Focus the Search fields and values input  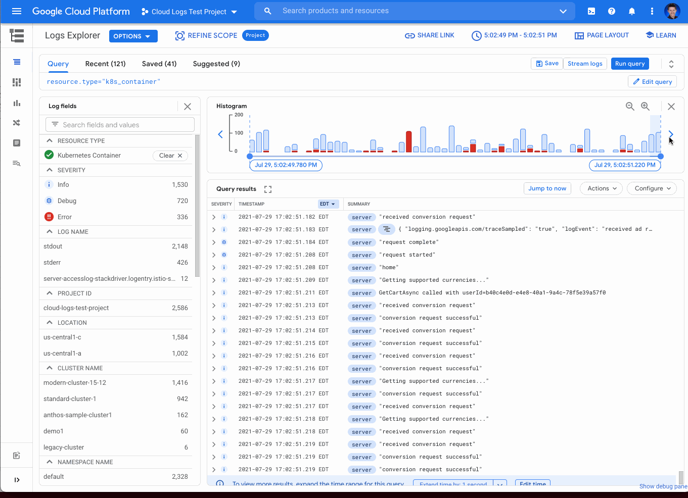pos(120,125)
